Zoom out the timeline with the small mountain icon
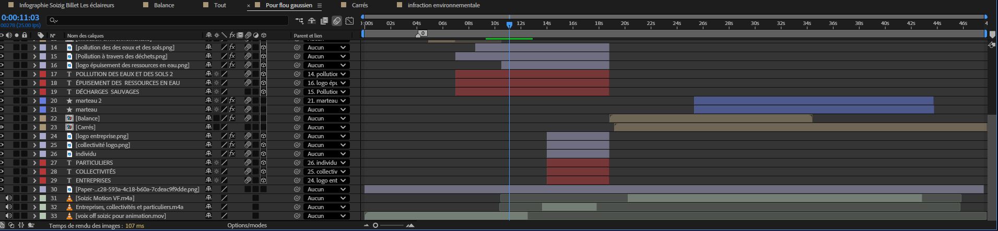Image resolution: width=998 pixels, height=231 pixels. (x=366, y=225)
